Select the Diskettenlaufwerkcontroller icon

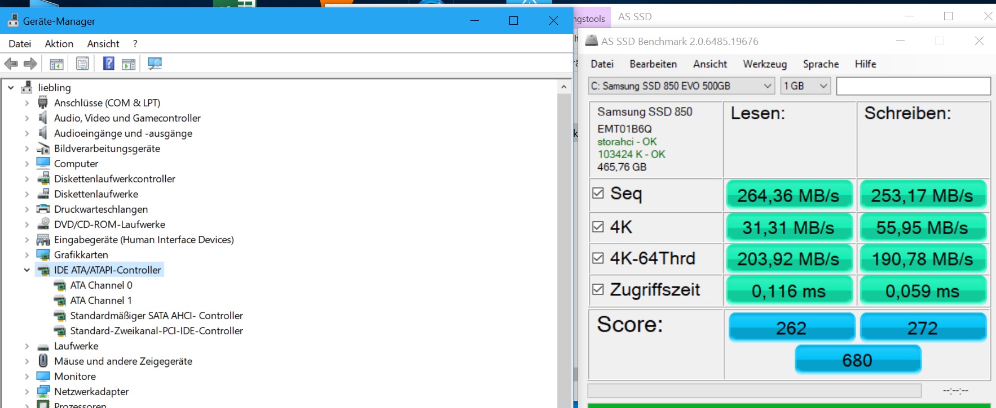[43, 178]
